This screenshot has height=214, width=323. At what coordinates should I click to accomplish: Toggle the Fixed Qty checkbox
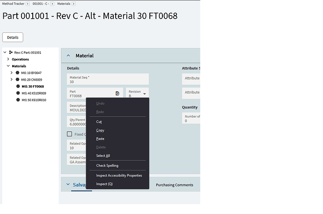click(x=69, y=134)
